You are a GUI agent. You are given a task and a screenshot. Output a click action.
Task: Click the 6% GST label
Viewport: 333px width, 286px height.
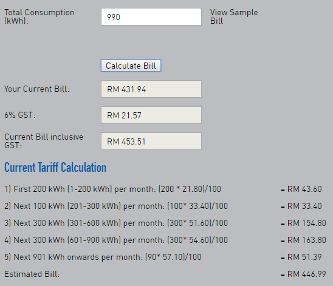tap(20, 115)
